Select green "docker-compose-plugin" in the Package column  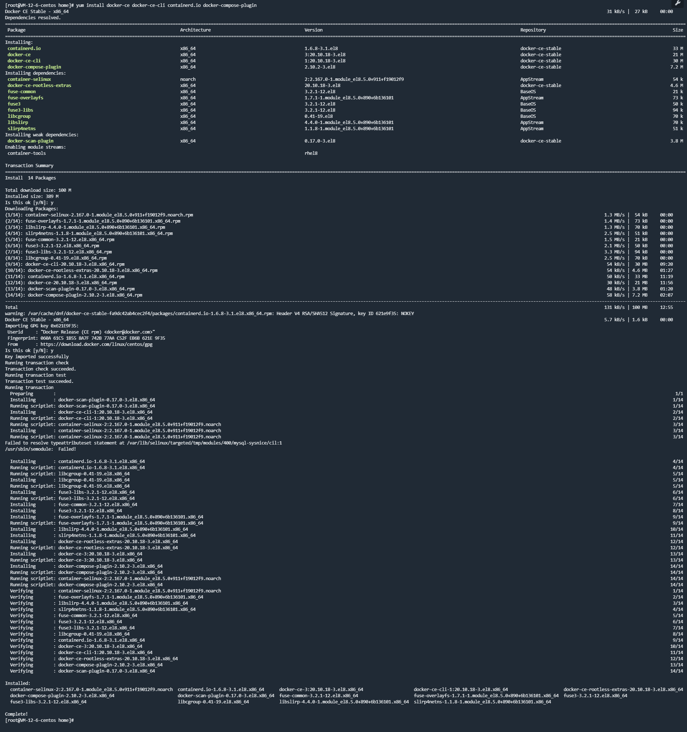34,67
